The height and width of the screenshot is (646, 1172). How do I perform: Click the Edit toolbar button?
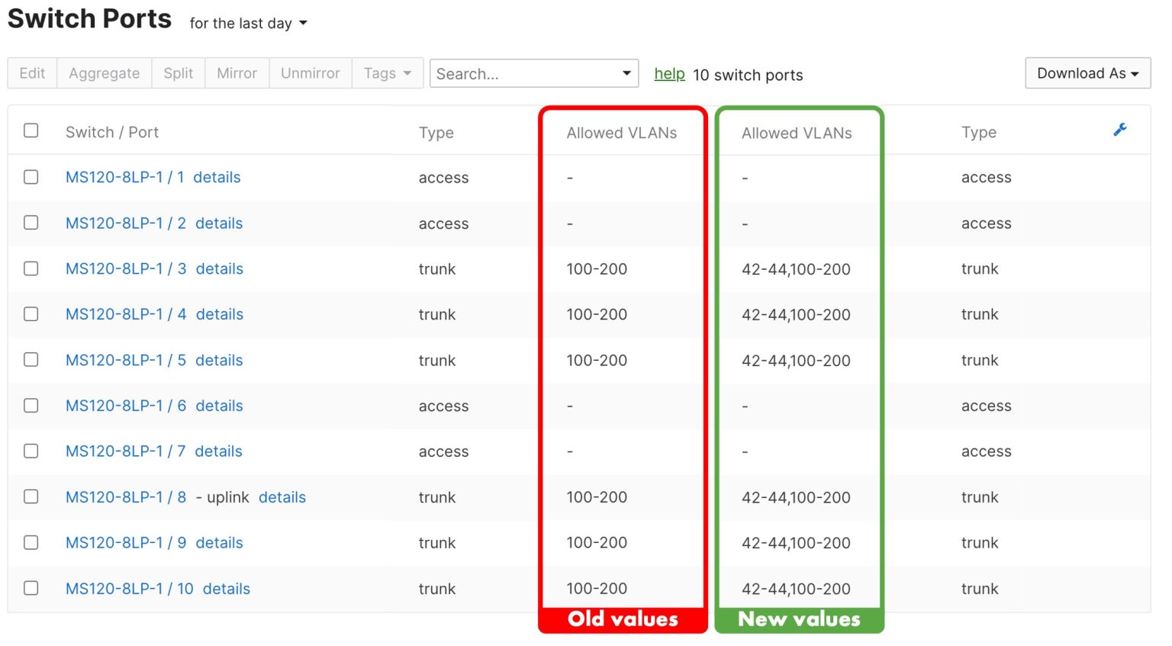pos(31,72)
